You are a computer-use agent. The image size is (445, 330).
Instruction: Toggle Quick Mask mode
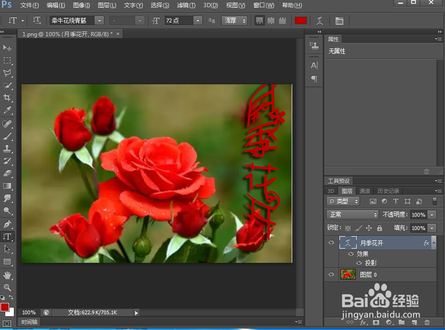coord(7,323)
